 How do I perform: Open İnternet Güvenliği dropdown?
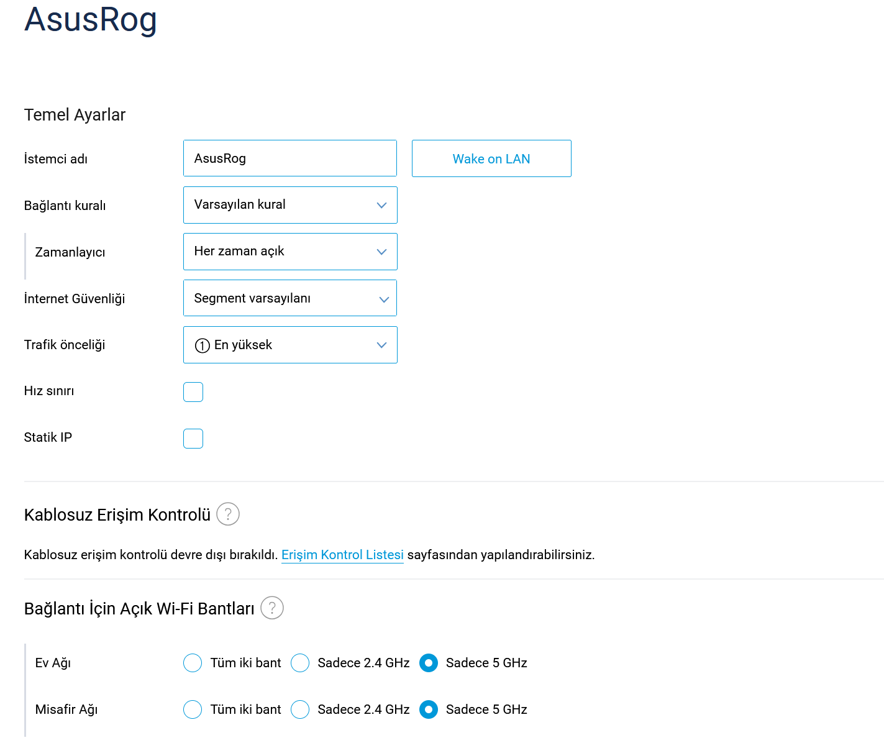pyautogui.click(x=290, y=298)
